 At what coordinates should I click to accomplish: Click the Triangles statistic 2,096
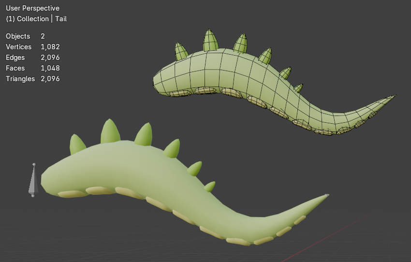coord(50,79)
